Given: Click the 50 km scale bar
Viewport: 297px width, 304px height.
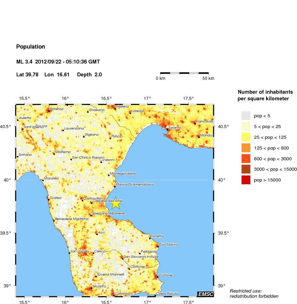Looking at the screenshot, I should click(x=184, y=73).
